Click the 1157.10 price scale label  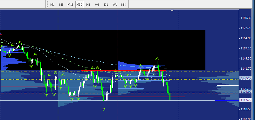click(246, 48)
